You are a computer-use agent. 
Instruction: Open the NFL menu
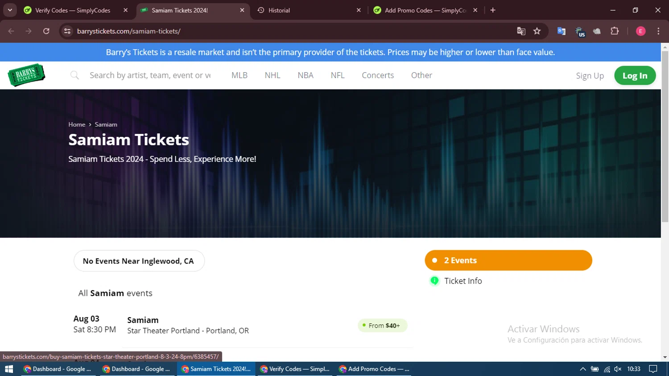pyautogui.click(x=338, y=75)
